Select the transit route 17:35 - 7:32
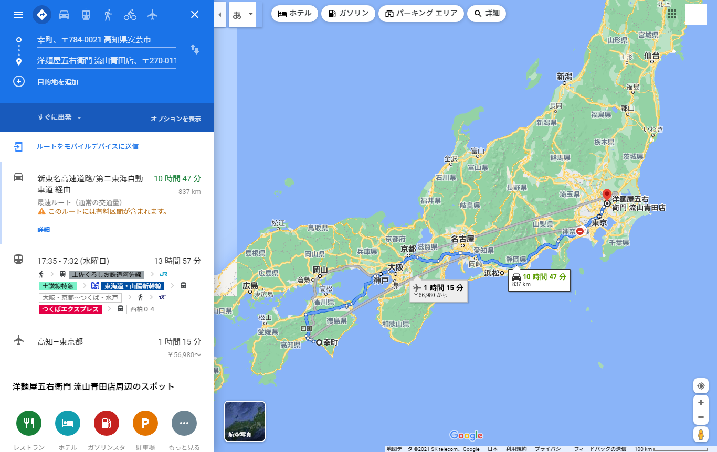The width and height of the screenshot is (717, 452). coord(107,284)
